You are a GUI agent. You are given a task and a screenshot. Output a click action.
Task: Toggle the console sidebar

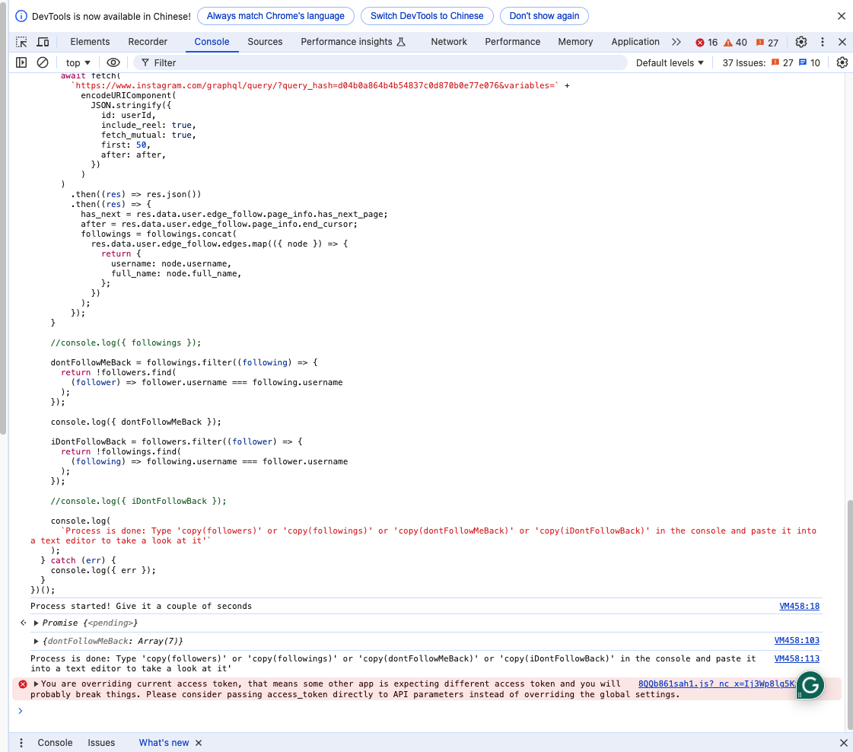click(x=21, y=62)
